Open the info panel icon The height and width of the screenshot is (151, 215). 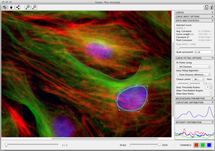(x=211, y=7)
